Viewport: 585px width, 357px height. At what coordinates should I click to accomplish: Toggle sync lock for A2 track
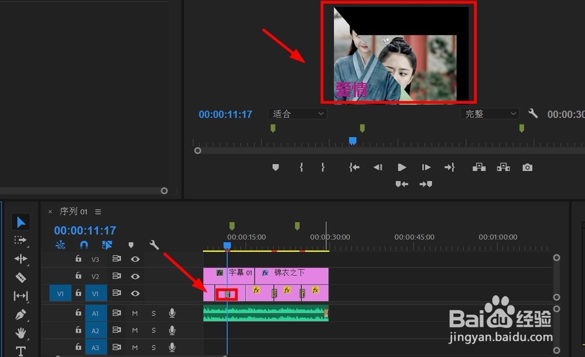[x=117, y=330]
